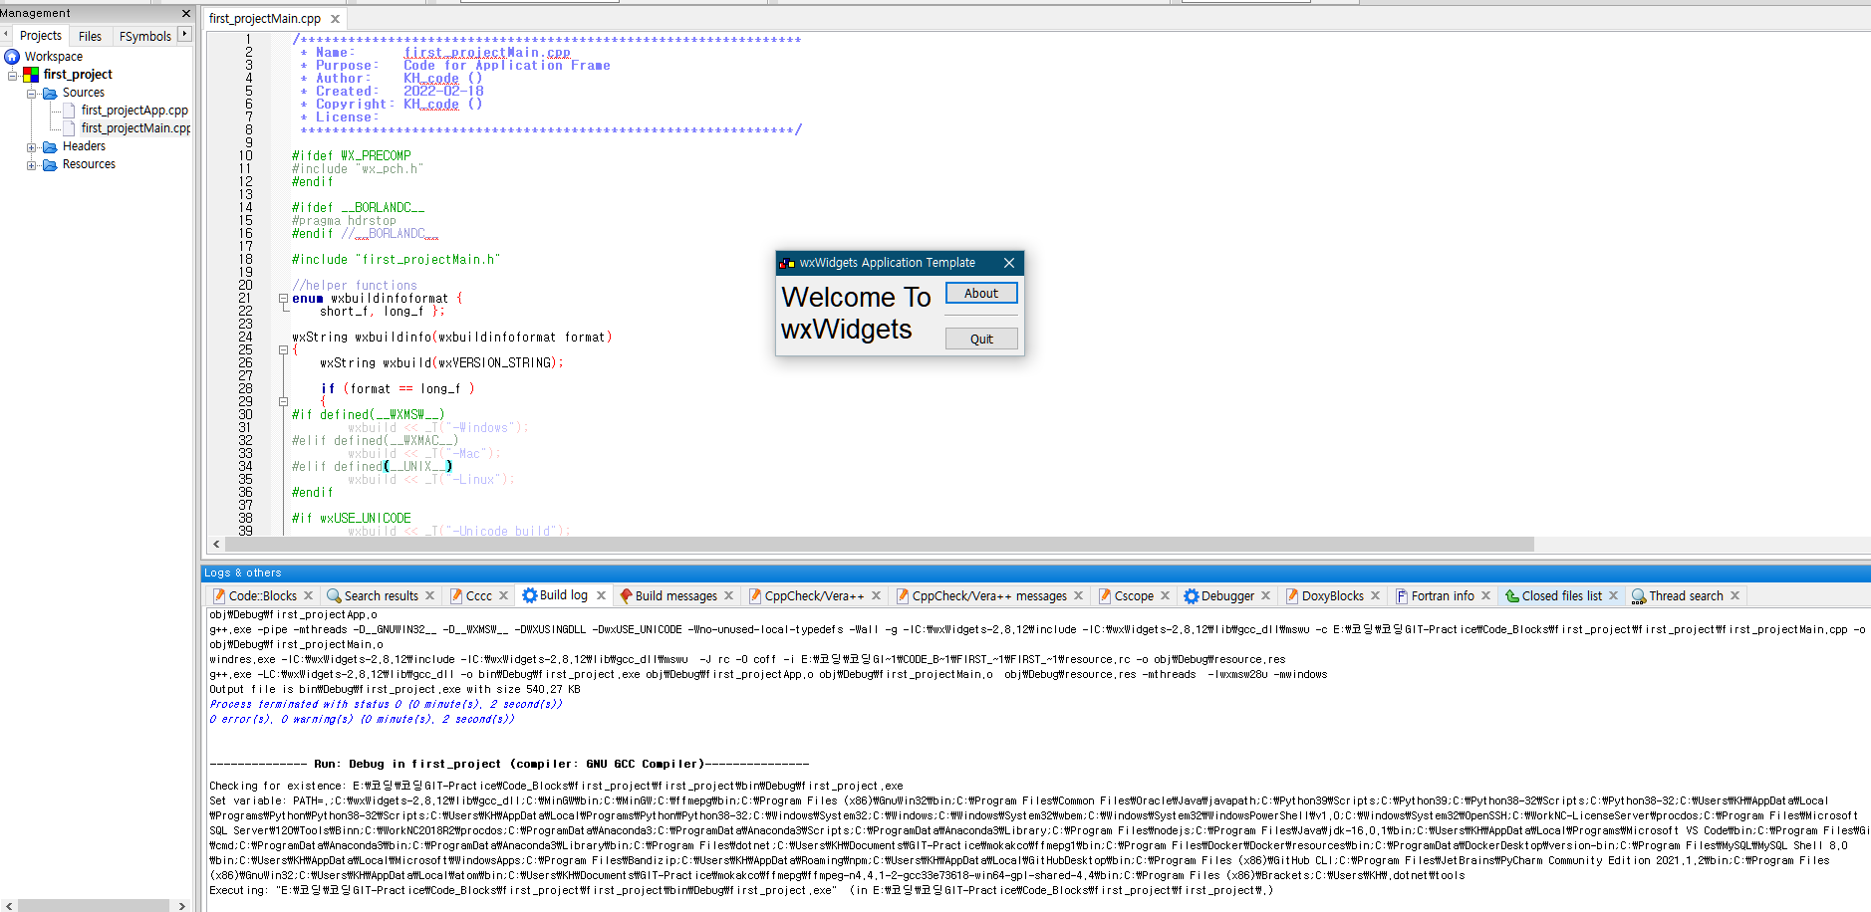Open the Closed files list tab
The width and height of the screenshot is (1871, 912).
[x=1562, y=596]
